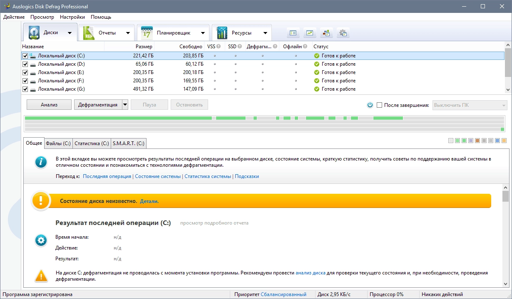This screenshot has height=299, width=512.
Task: Click the green status check for disk F:
Action: pyautogui.click(x=317, y=81)
